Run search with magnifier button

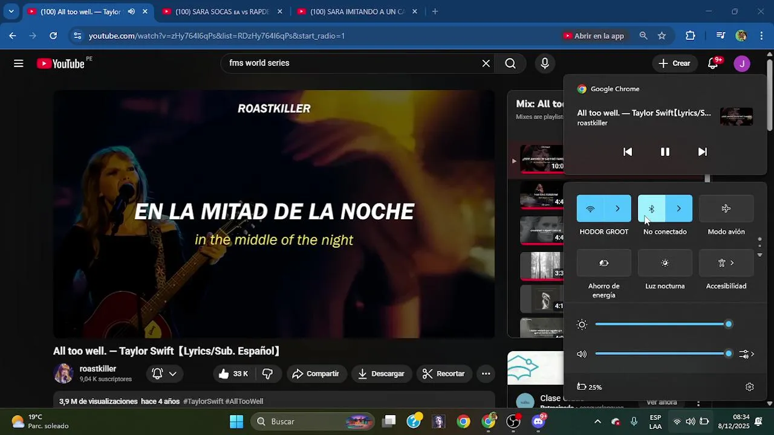point(510,63)
